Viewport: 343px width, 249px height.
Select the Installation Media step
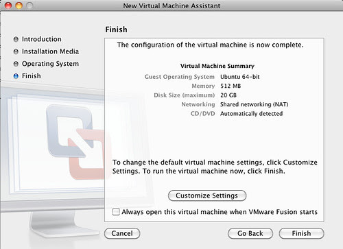[50, 51]
